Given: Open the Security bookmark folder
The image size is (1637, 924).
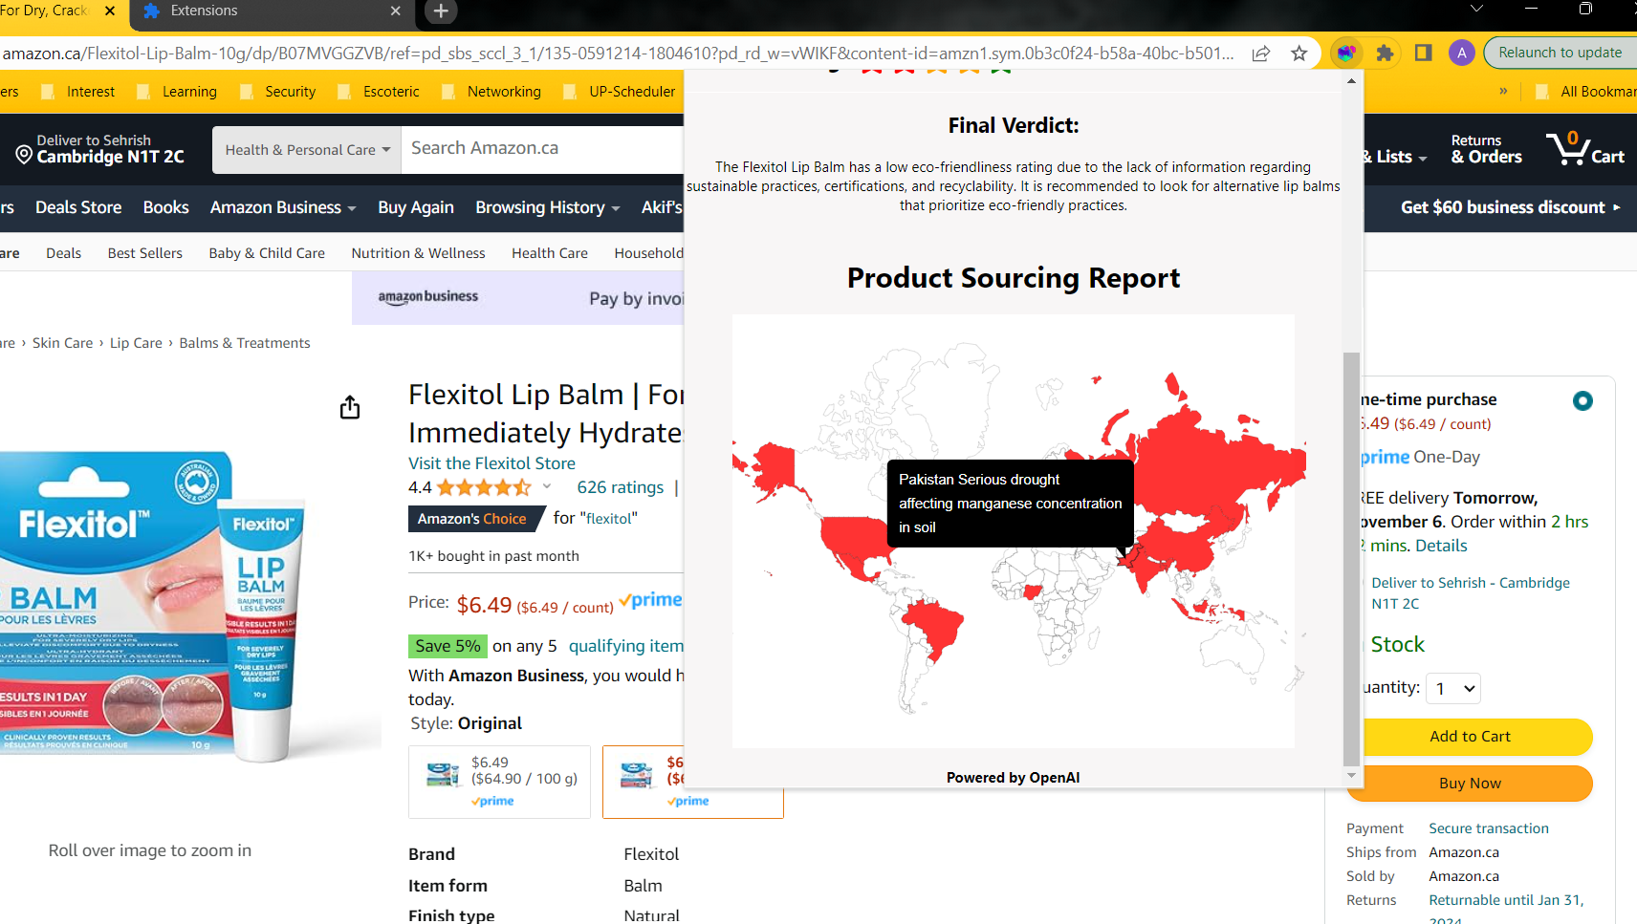Looking at the screenshot, I should pos(278,92).
